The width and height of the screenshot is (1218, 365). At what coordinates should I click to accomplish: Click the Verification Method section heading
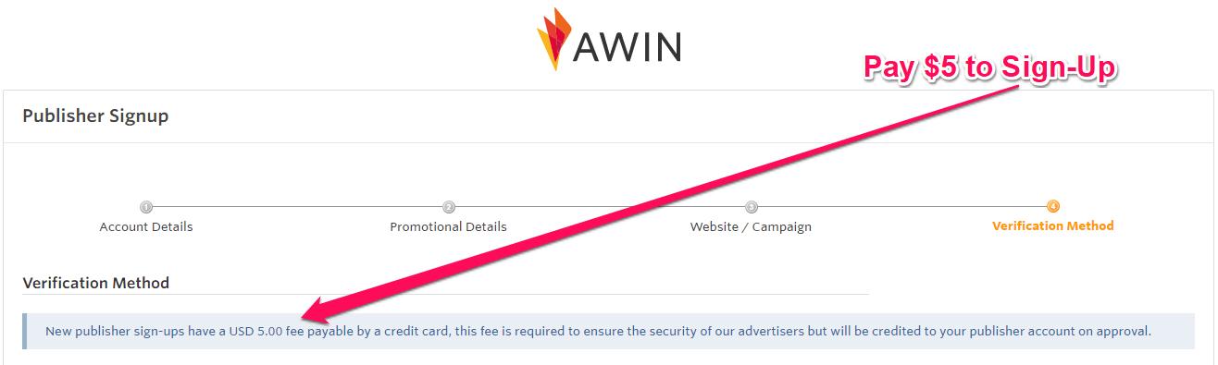[96, 283]
